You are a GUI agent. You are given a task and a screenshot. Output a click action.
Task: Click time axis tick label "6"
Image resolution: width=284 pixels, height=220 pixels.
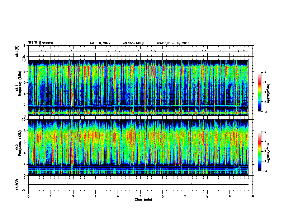[x=162, y=196]
